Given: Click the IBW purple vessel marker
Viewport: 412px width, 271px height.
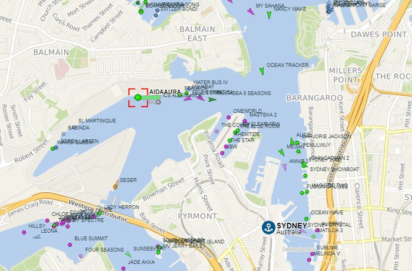Looking at the screenshot, I should point(226,146).
